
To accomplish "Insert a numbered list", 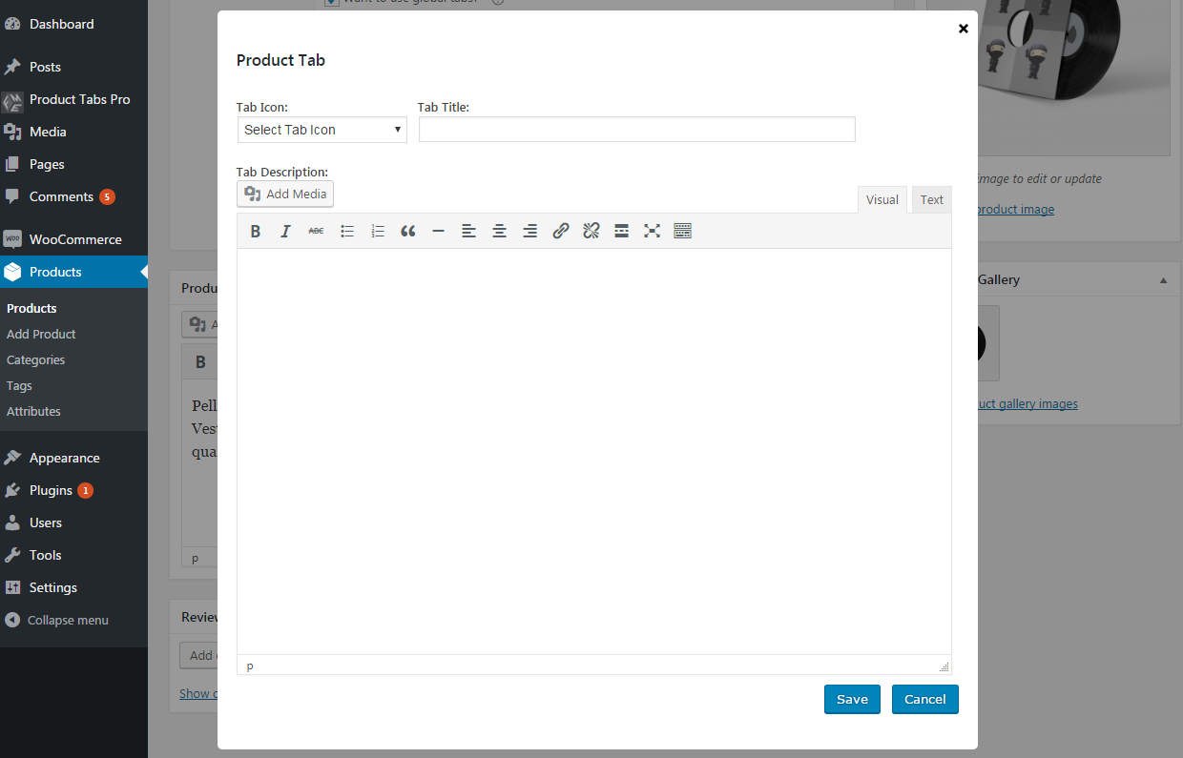I will (x=378, y=231).
